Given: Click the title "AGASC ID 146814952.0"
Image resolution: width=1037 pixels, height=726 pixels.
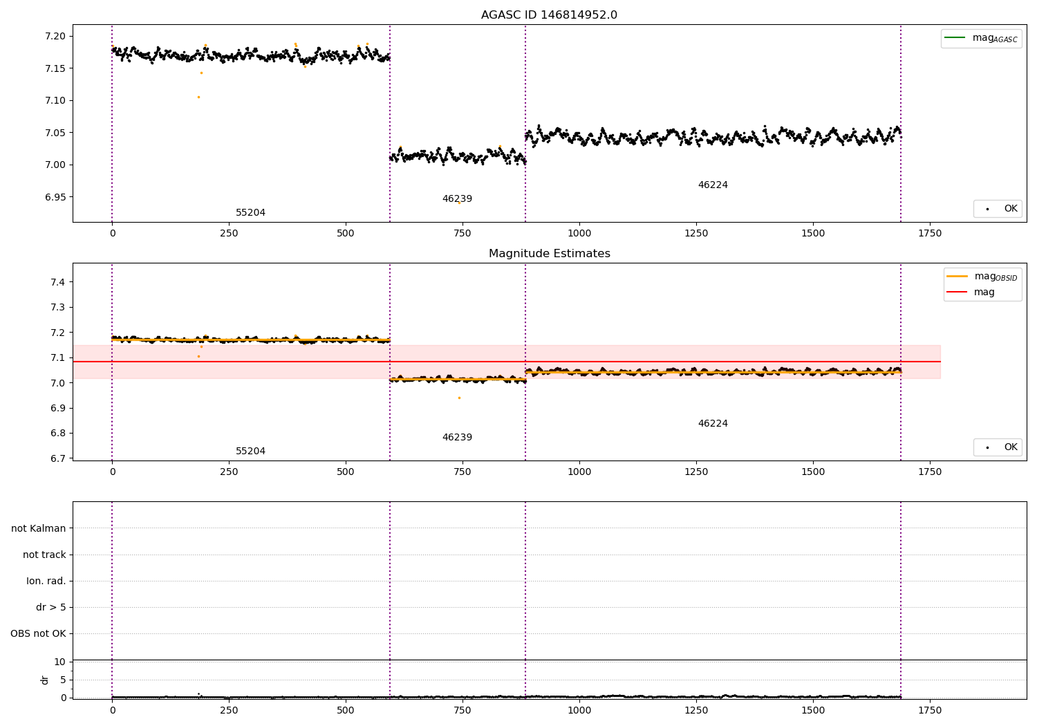Looking at the screenshot, I should [x=549, y=15].
